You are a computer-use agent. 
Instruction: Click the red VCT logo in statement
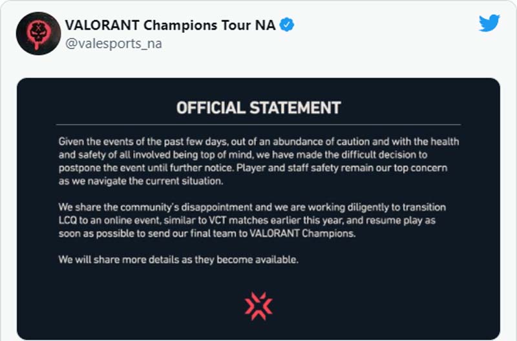[258, 306]
